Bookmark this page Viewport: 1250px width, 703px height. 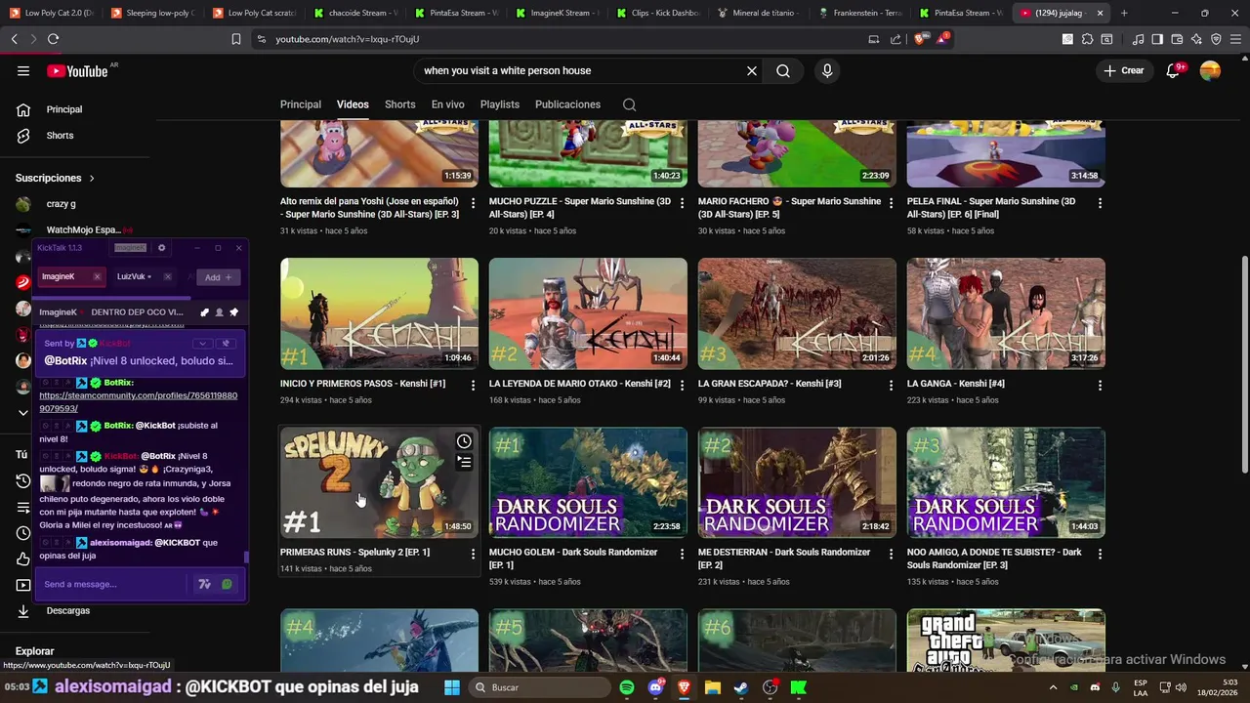[235, 39]
